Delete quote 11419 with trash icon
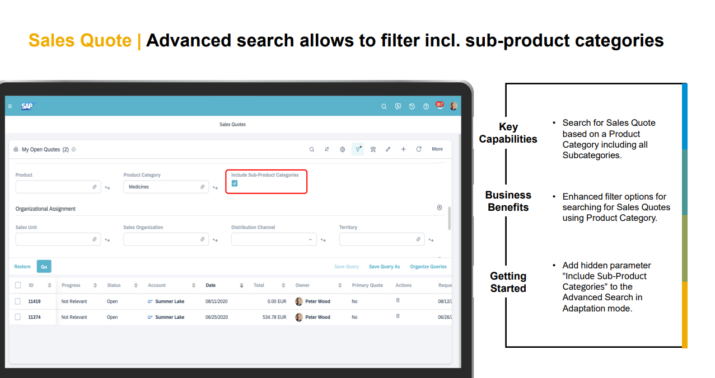The image size is (715, 378). [x=398, y=300]
